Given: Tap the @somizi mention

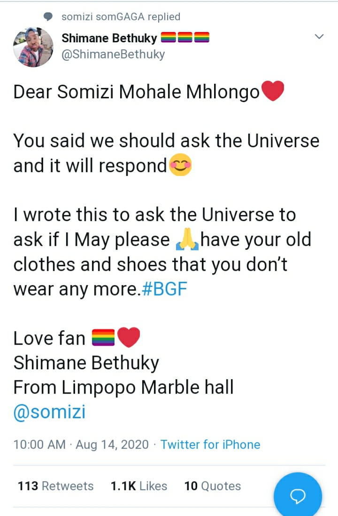Looking at the screenshot, I should click(49, 412).
